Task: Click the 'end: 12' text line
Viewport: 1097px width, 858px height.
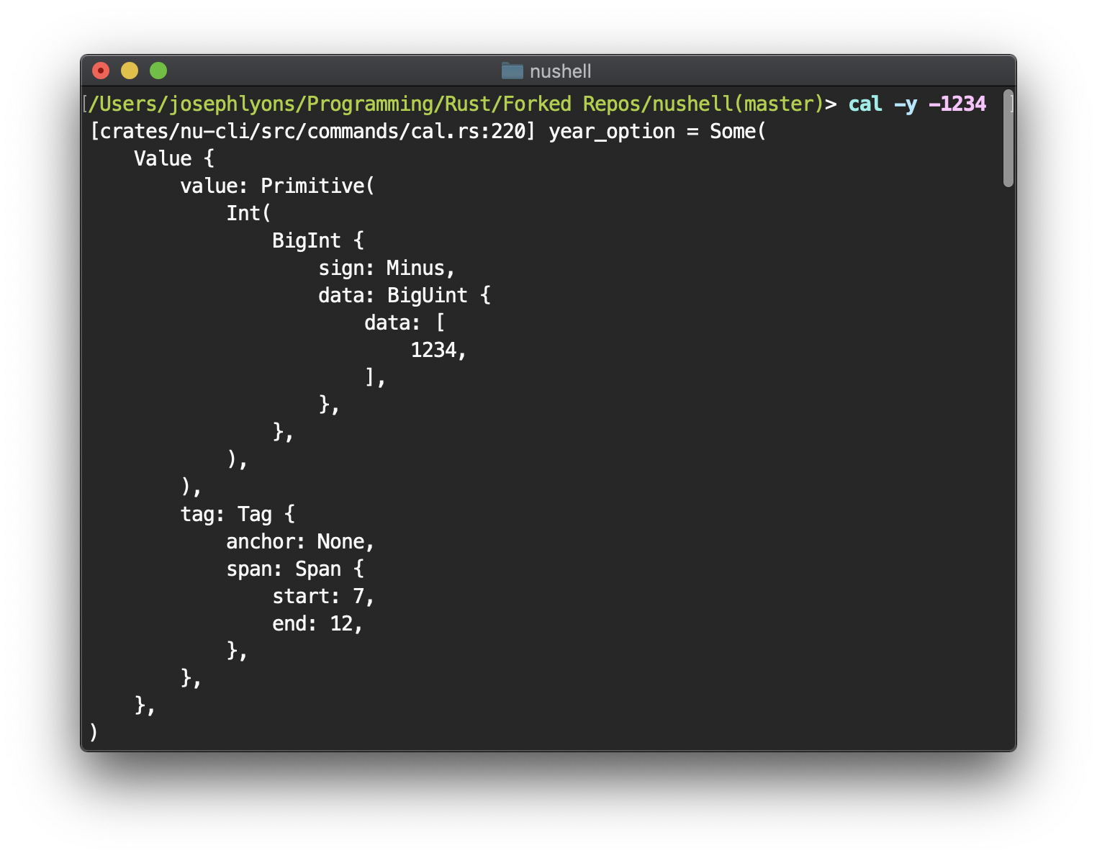Action: tap(317, 623)
